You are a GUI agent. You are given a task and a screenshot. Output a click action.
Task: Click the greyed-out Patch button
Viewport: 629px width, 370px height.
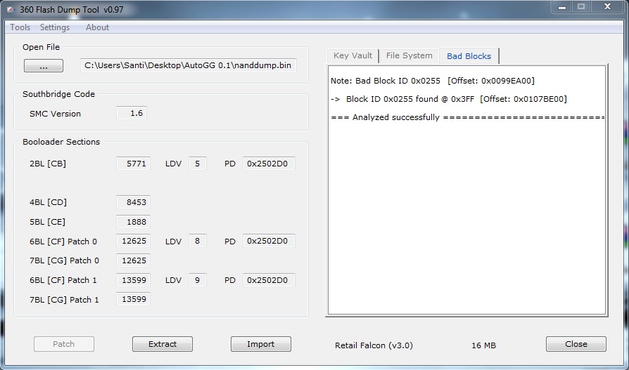[64, 344]
